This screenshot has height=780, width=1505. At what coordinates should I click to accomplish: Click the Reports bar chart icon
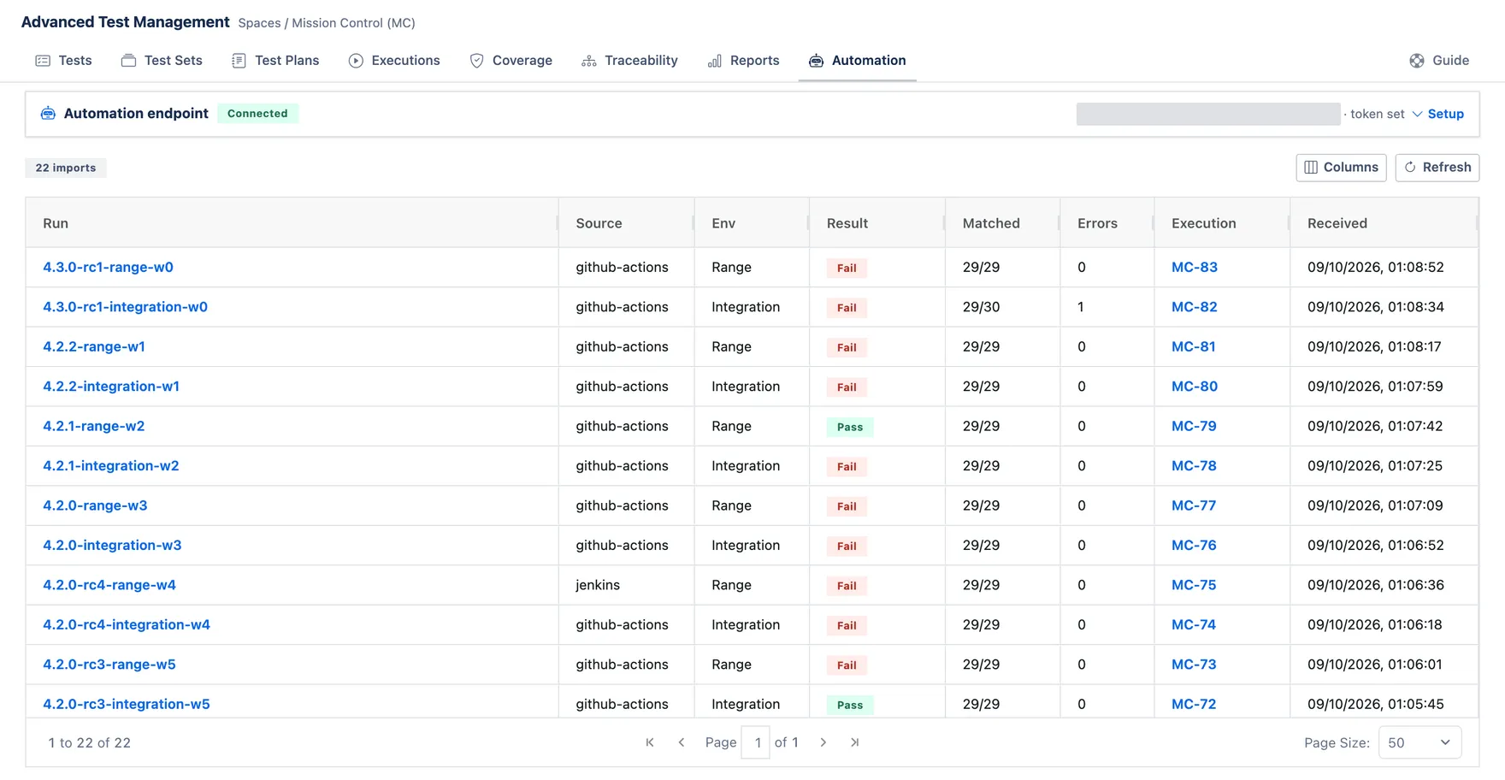point(715,61)
